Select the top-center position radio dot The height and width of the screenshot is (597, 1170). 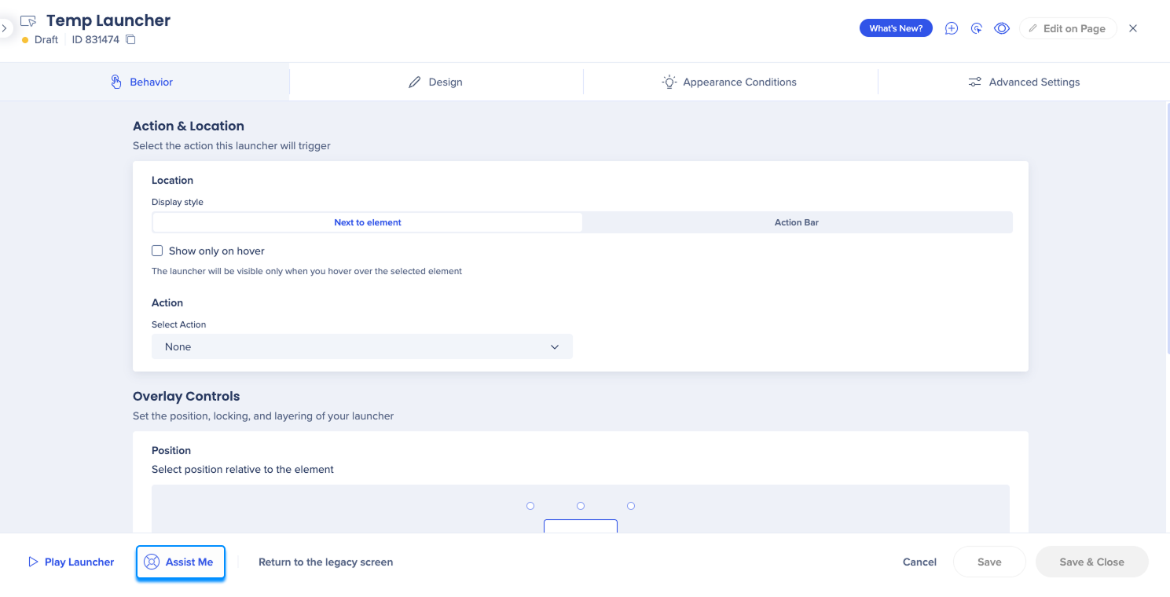tap(581, 506)
